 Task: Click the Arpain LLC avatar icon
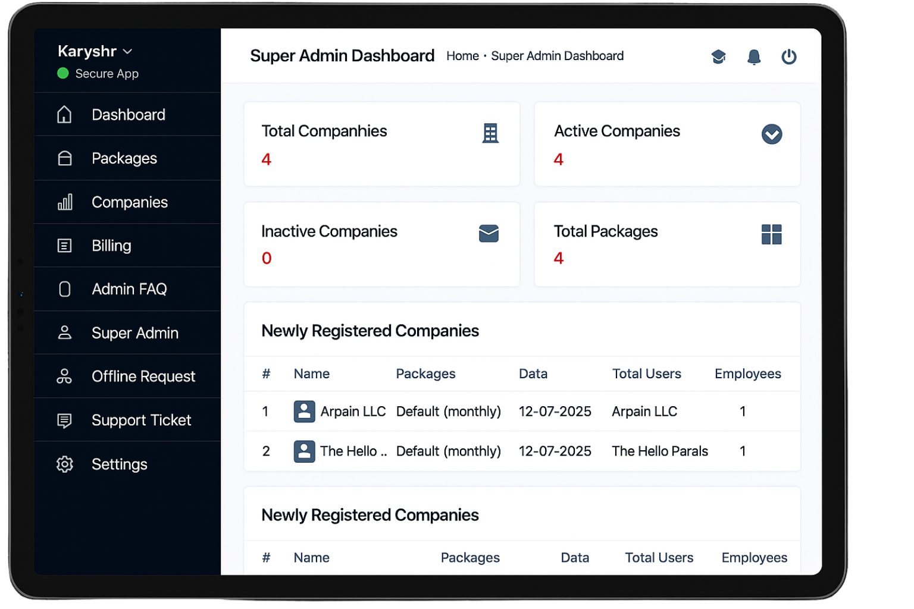[x=304, y=412]
